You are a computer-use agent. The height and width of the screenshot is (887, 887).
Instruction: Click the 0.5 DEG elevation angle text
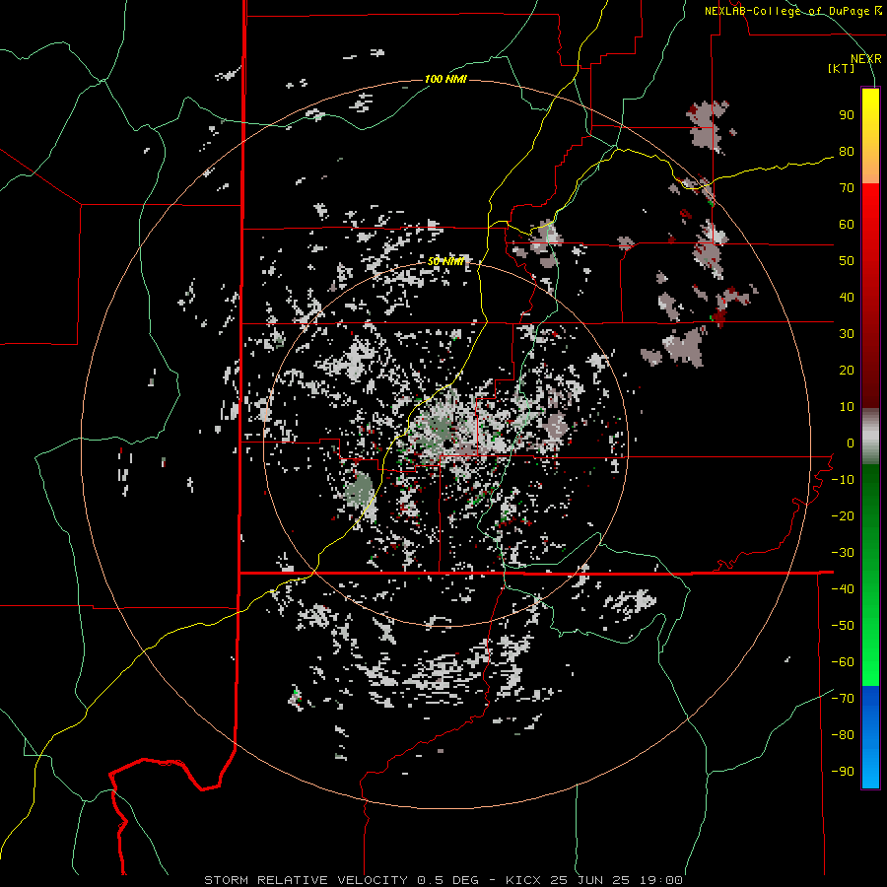(448, 880)
